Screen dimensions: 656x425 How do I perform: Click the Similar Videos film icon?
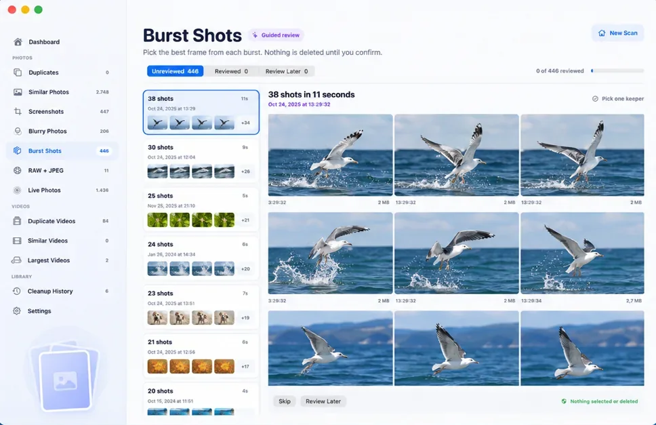tap(17, 241)
